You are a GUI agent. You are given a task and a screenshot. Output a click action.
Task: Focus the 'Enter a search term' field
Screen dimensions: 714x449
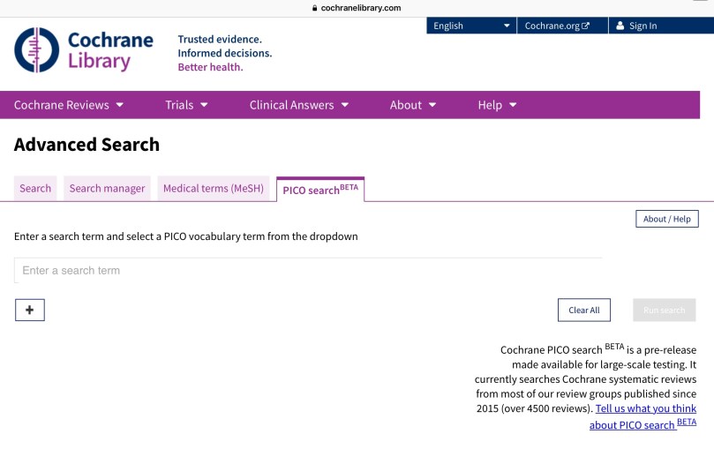pos(307,271)
